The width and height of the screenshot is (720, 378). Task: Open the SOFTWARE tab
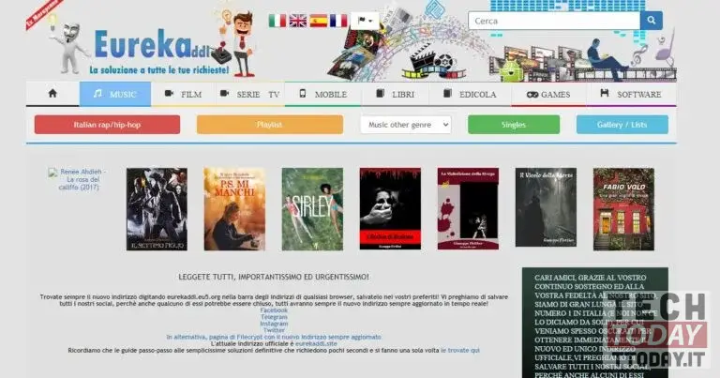pos(631,94)
